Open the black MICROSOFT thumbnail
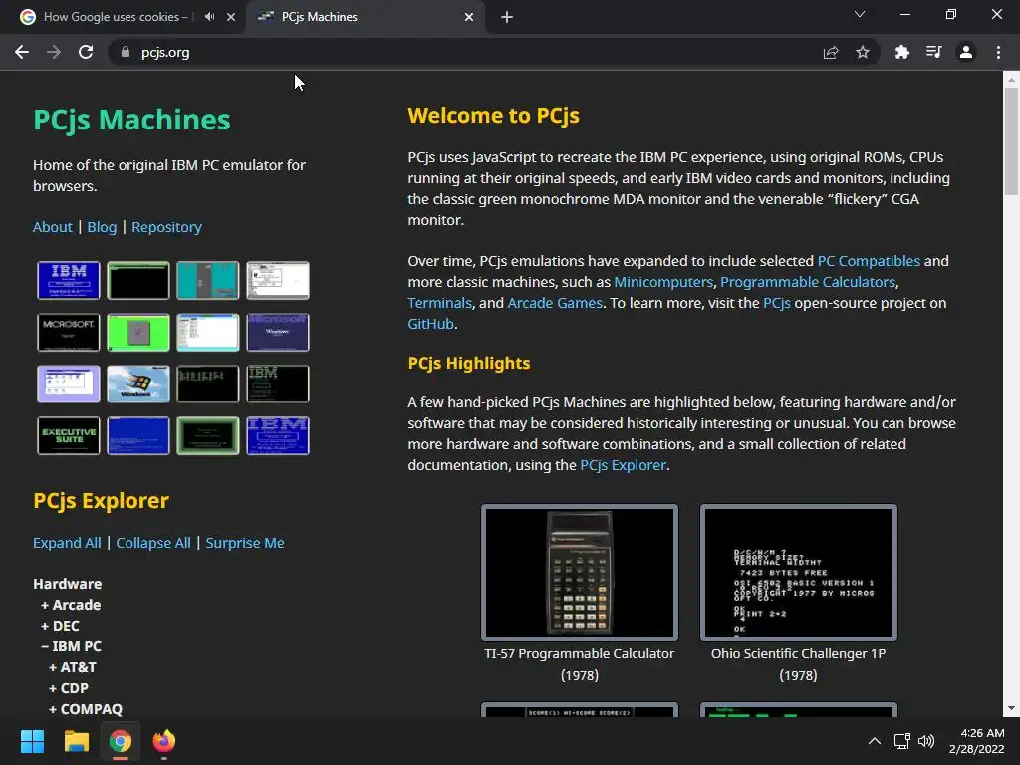 coord(69,333)
